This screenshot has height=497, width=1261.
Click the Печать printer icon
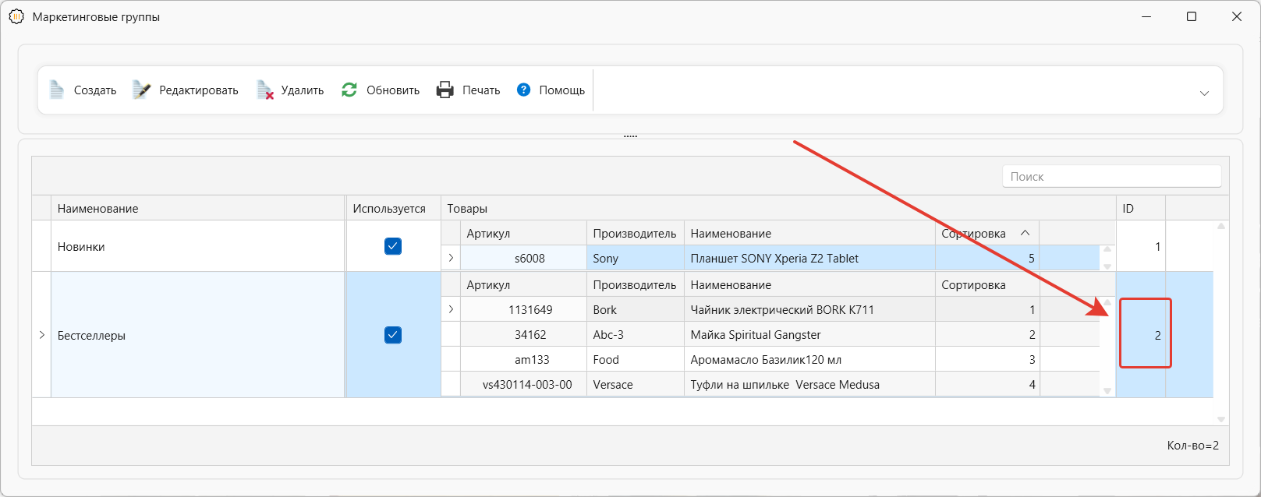pos(445,90)
